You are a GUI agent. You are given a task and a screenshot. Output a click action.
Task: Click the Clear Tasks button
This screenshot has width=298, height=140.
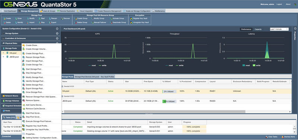coord(272,137)
